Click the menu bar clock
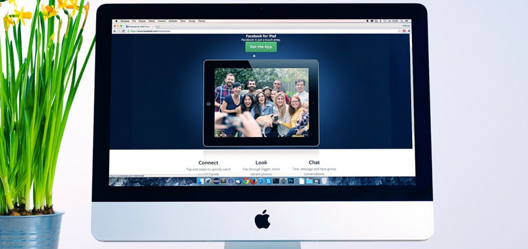 click(393, 21)
